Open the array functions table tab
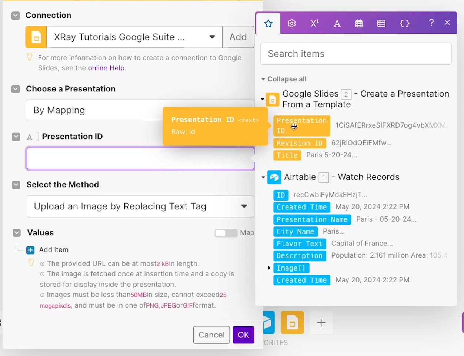This screenshot has width=464, height=356. coord(381,24)
